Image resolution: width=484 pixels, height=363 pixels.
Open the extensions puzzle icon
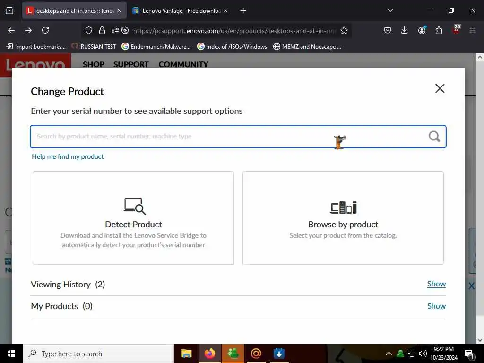[439, 30]
